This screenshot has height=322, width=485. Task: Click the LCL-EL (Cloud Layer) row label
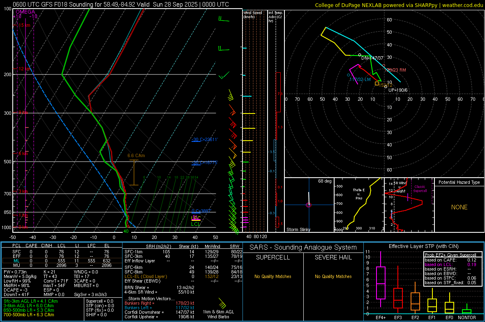145,276
